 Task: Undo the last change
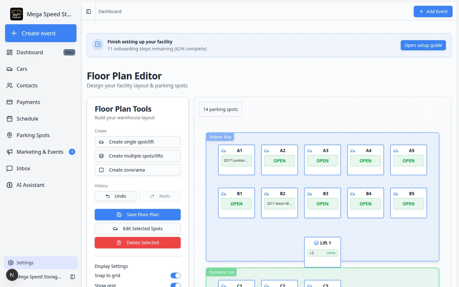point(115,196)
